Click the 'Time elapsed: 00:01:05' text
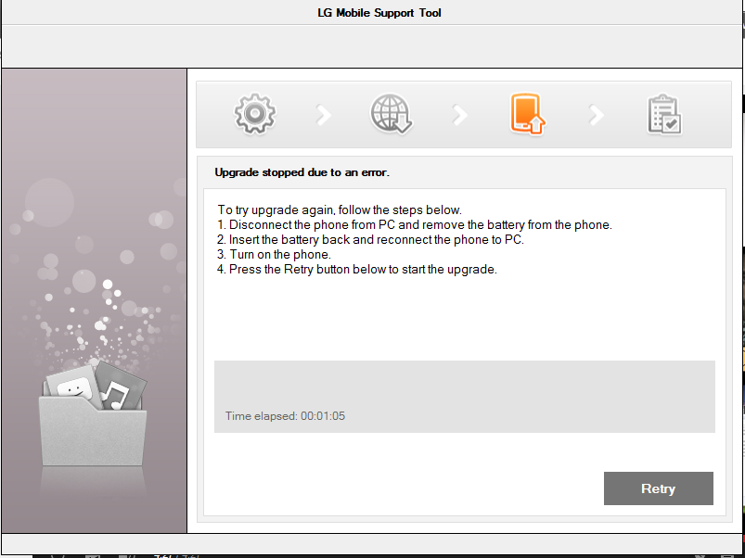Image resolution: width=745 pixels, height=558 pixels. coord(285,416)
